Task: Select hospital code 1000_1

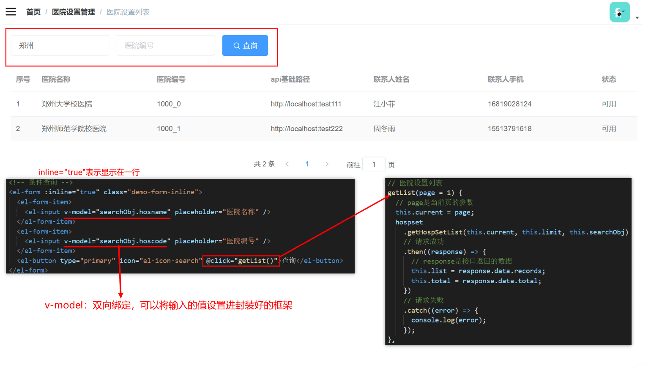Action: coord(169,129)
